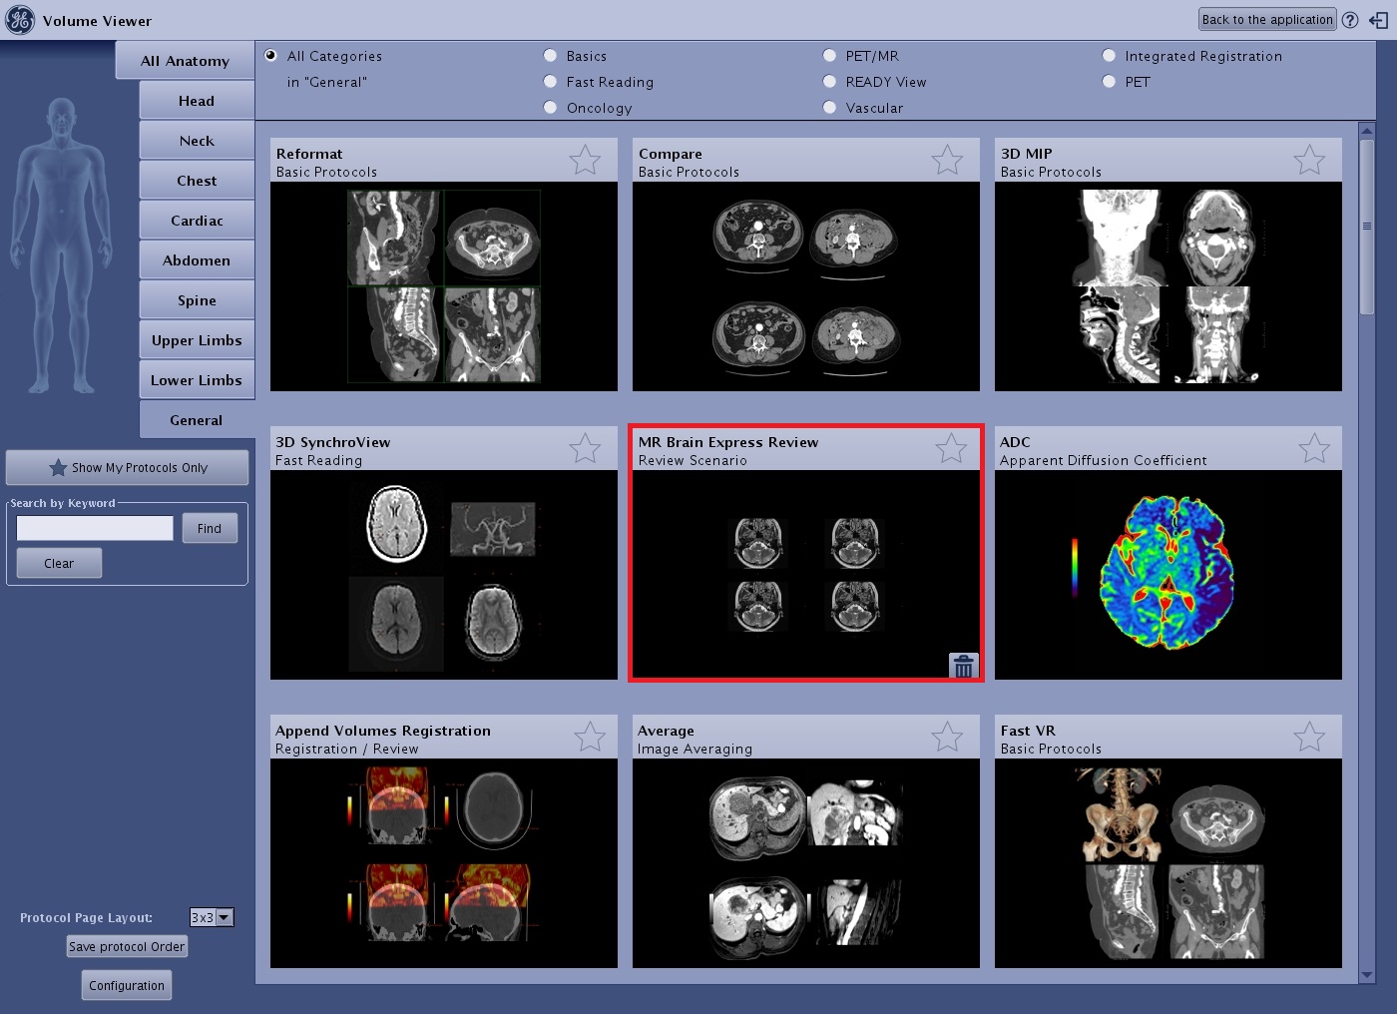Open the Upper Limbs anatomy tab
This screenshot has height=1014, width=1397.
pos(197,340)
